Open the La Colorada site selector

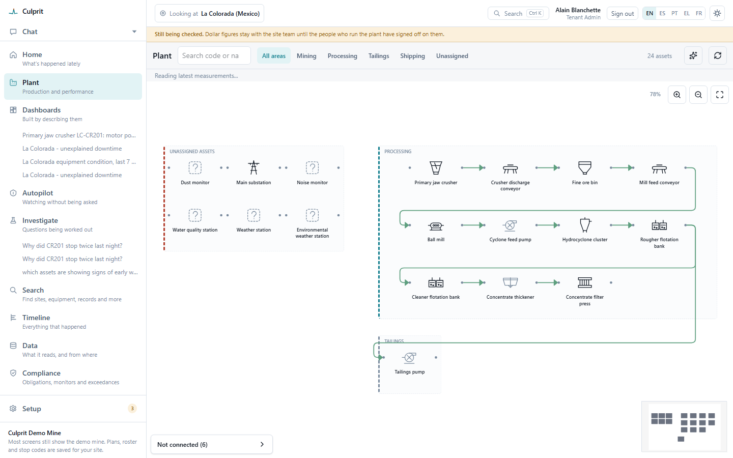click(209, 13)
